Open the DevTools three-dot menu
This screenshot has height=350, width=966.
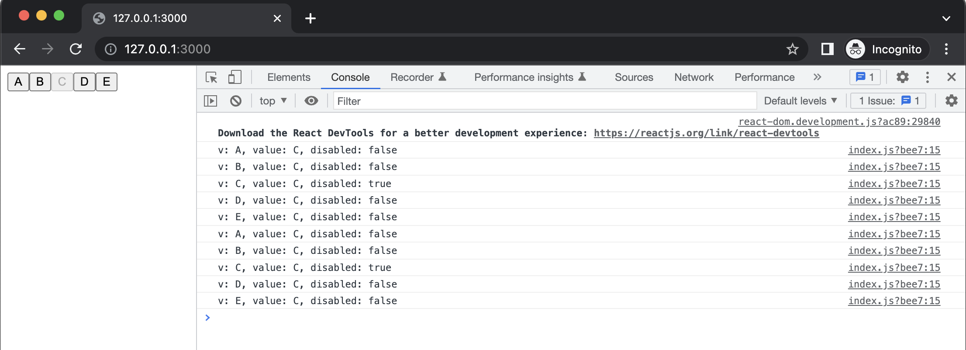(927, 77)
